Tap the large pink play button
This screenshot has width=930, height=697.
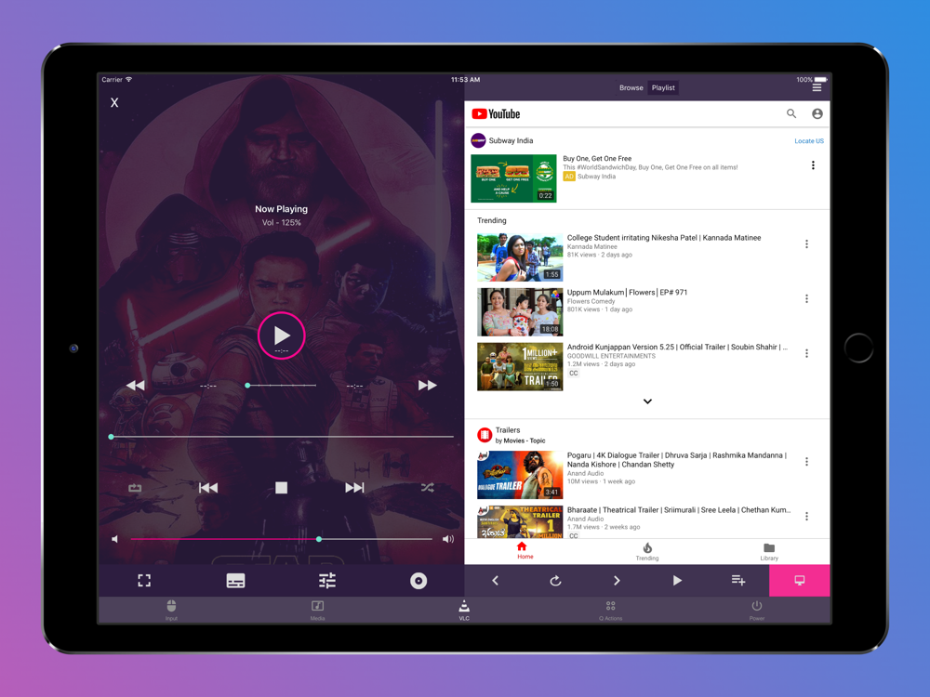[281, 335]
